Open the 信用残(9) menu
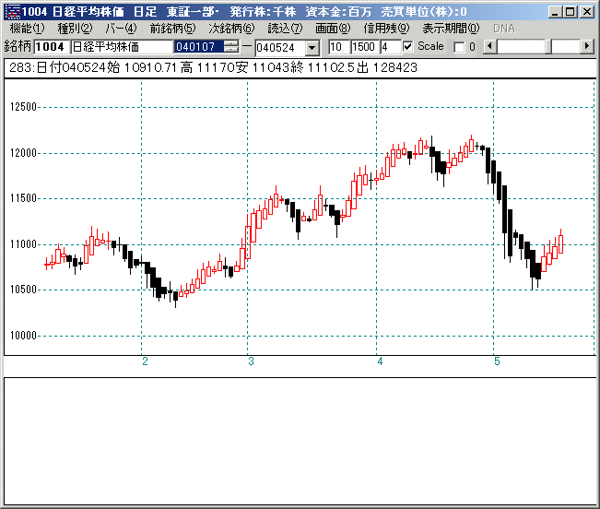The image size is (600, 509). 386,29
